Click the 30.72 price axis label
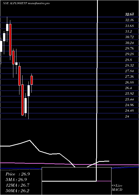This screenshot has height=195, width=139. [130, 37]
